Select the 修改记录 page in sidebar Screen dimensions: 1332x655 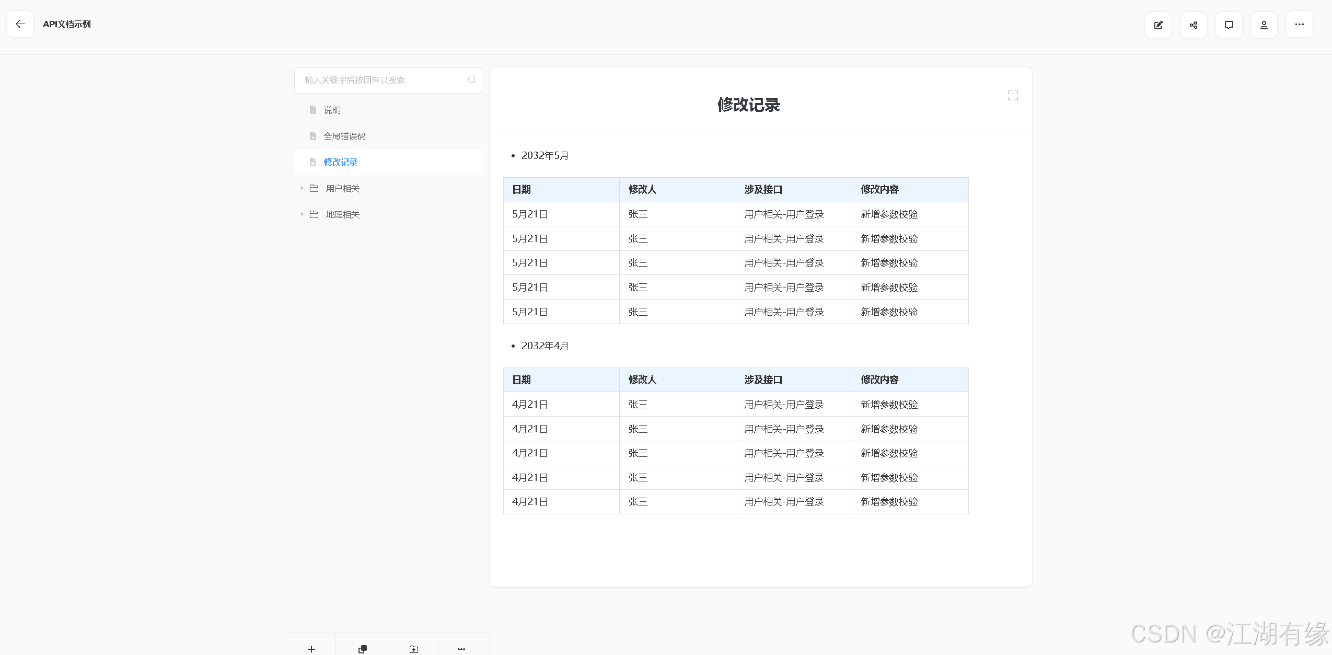pos(340,162)
